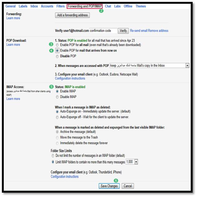Open the Inbox settings tab
Image resolution: width=197 pixels, height=197 pixels.
(34, 6)
